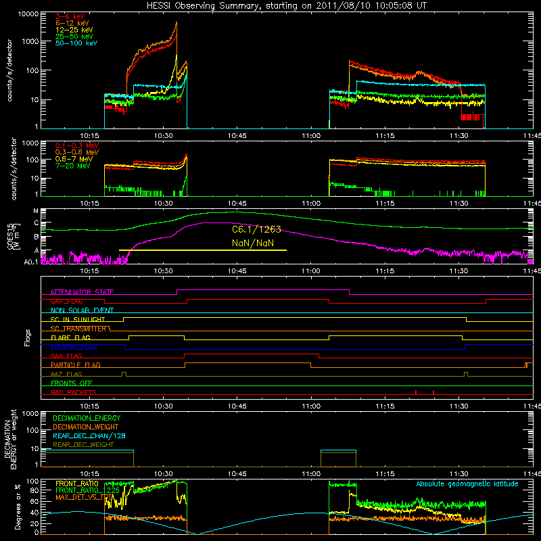541x541 pixels.
Task: Click the ATTENUATOR_STATE flag label
Action: click(82, 292)
